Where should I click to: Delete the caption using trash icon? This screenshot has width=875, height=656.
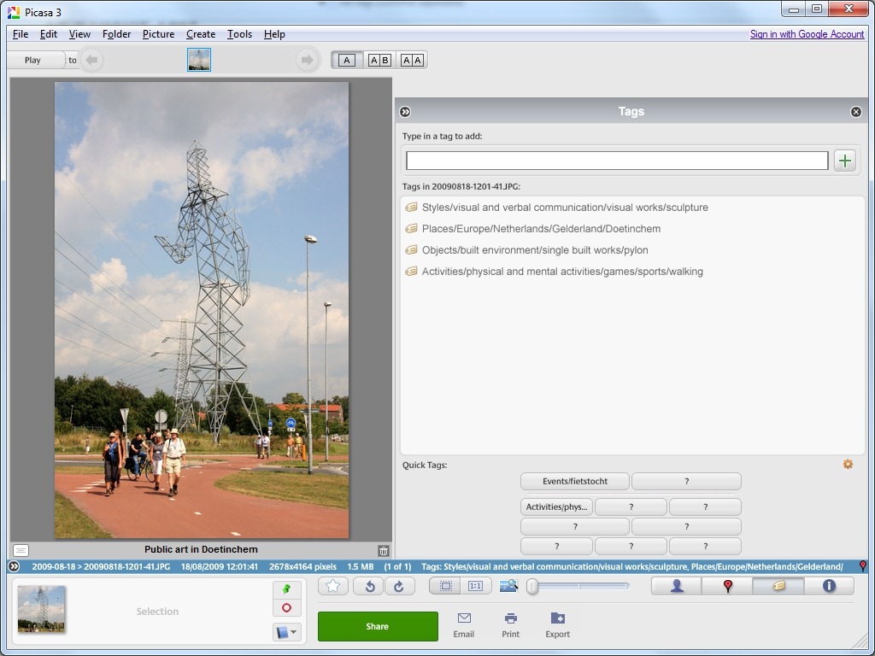click(384, 551)
